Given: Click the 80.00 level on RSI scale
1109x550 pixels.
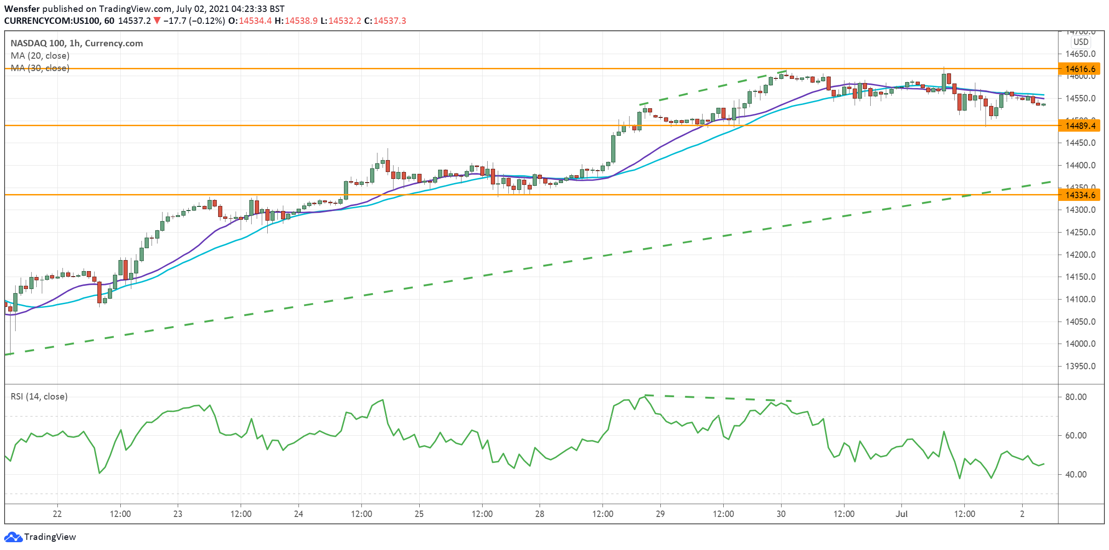Looking at the screenshot, I should pyautogui.click(x=1076, y=397).
